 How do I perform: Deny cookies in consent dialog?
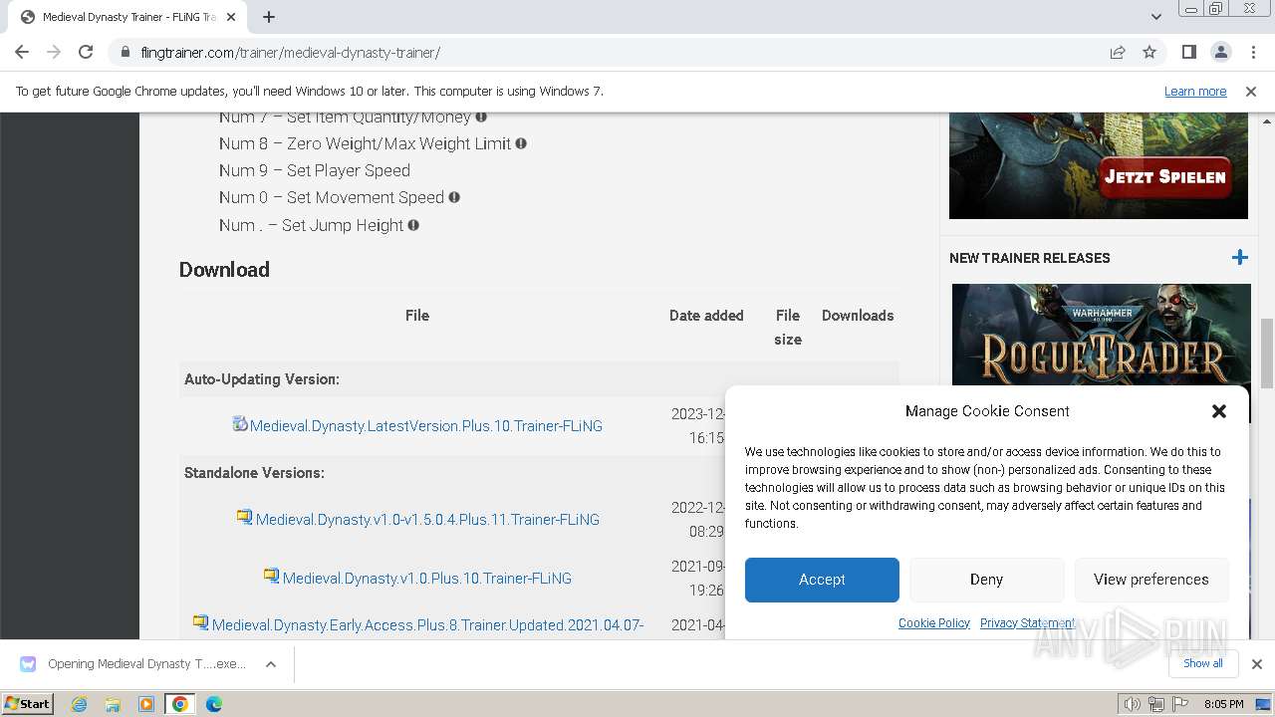pos(986,580)
